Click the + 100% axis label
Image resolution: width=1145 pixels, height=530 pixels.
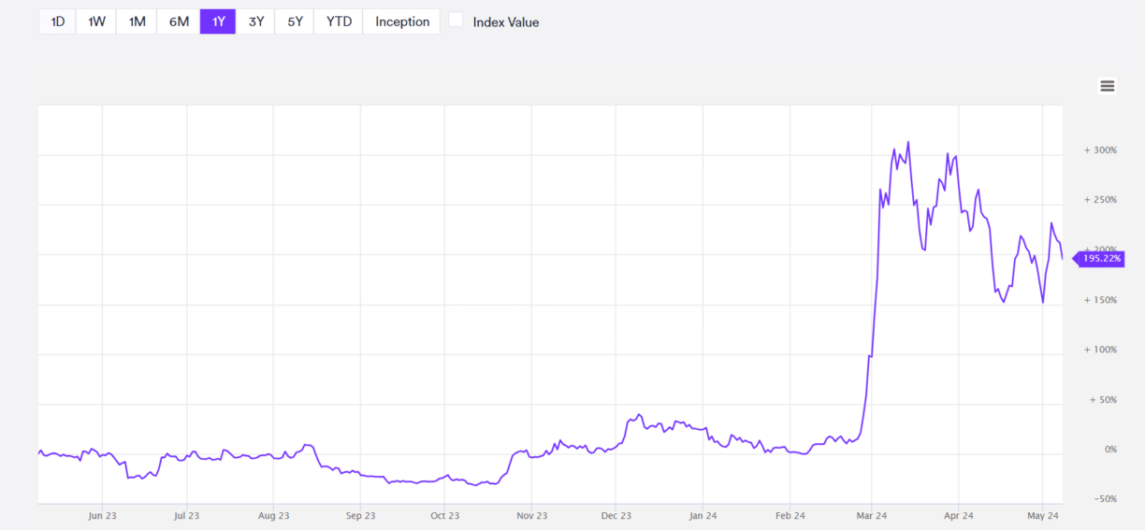[x=1100, y=349]
